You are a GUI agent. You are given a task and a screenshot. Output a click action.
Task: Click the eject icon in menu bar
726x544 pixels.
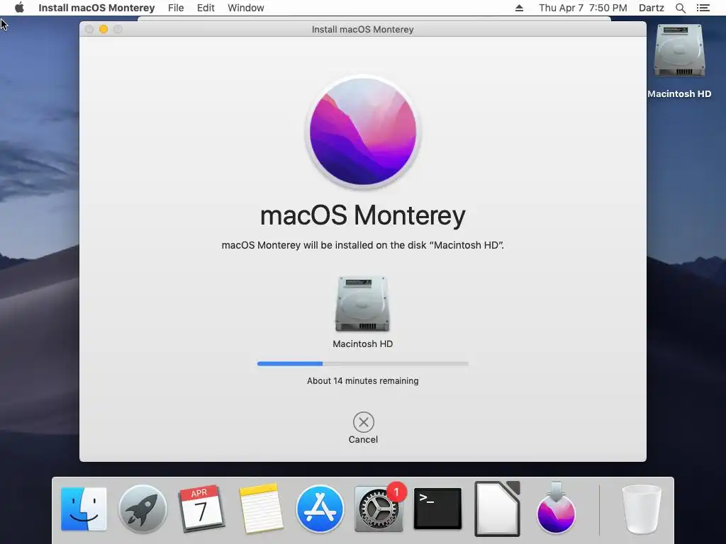(519, 8)
